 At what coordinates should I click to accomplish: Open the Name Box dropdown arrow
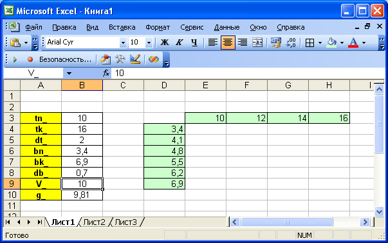point(69,73)
